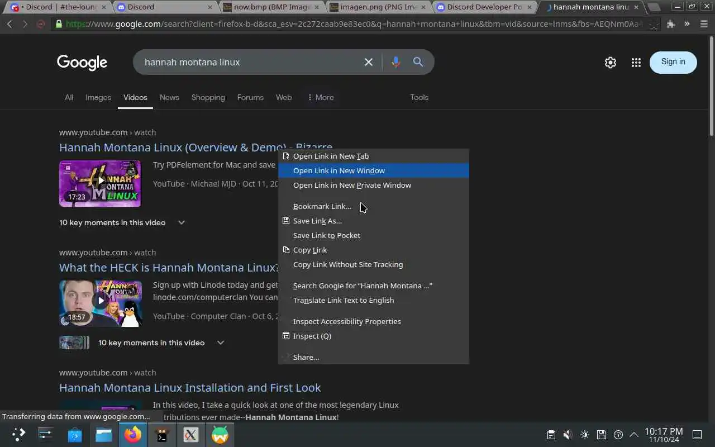Viewport: 715px width, 447px height.
Task: Submit search with the magnifier icon
Action: (418, 62)
